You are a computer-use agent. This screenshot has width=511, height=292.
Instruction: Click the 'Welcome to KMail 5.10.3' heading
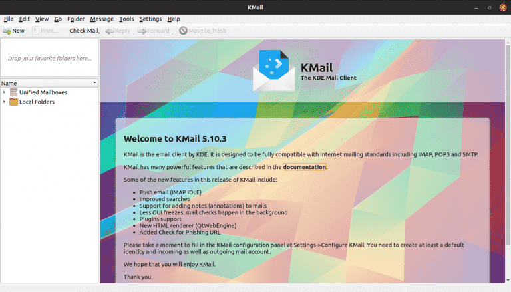click(x=175, y=139)
